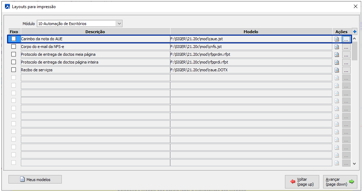Click scrollbar up arrow in layout list
363x192 pixels.
pyautogui.click(x=354, y=38)
